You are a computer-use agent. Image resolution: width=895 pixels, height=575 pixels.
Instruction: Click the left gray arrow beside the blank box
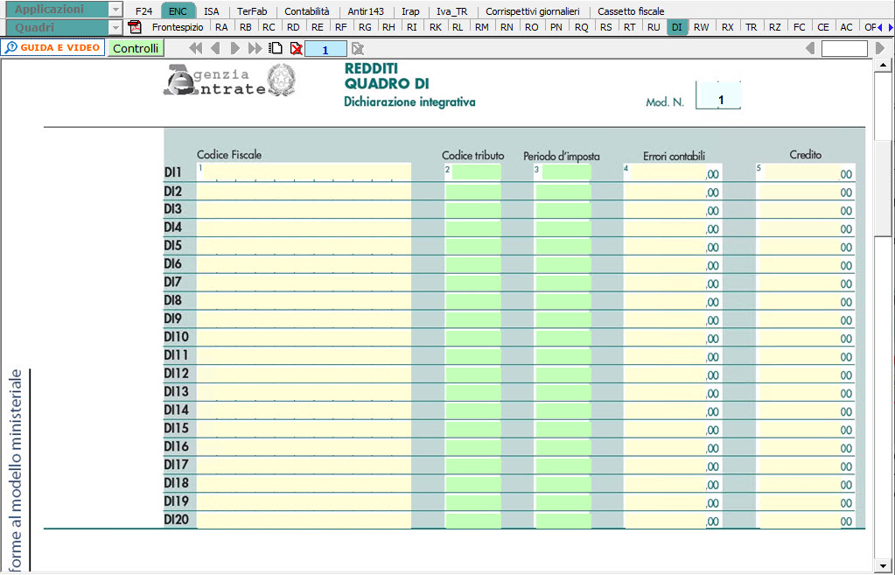[810, 48]
